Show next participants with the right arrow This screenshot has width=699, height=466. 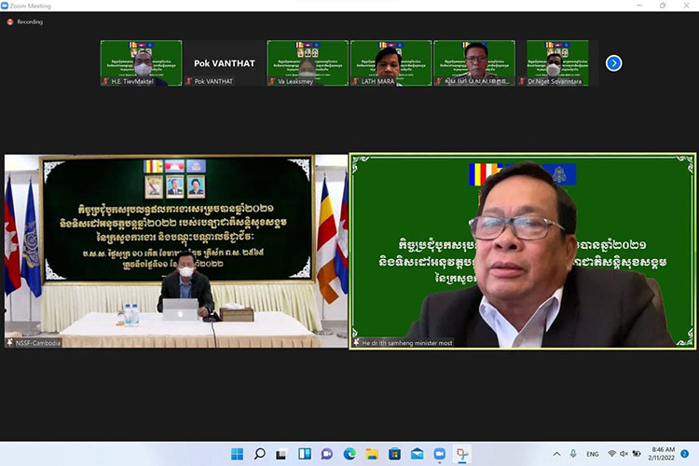point(613,63)
